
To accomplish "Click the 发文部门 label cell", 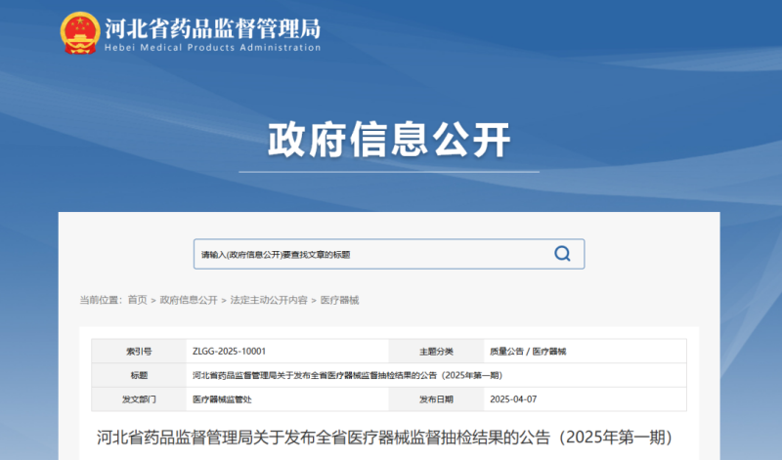I will [x=138, y=399].
